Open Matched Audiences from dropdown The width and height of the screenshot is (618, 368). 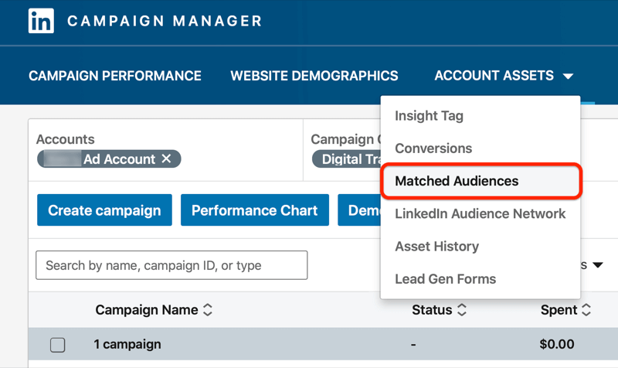(457, 181)
